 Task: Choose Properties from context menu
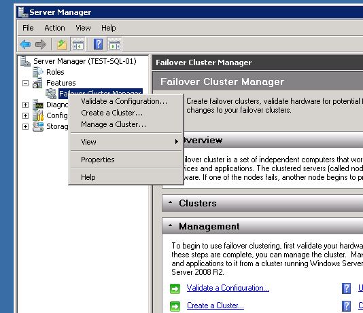126,160
